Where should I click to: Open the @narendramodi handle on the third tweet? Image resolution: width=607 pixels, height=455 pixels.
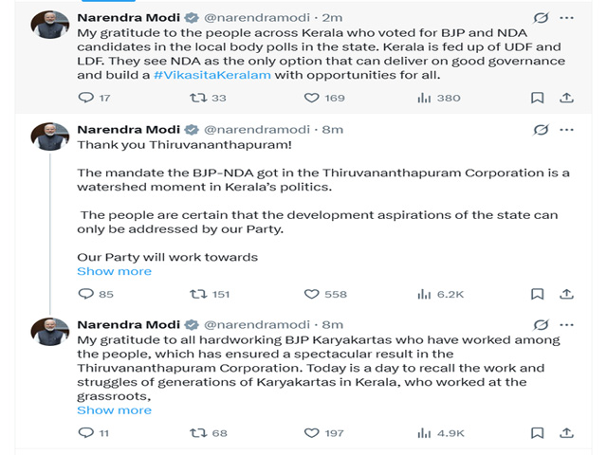click(257, 324)
